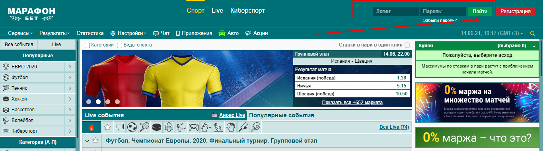Star the Футбол. Чемпионат Европы league row
The height and width of the screenshot is (151, 543).
click(95, 141)
